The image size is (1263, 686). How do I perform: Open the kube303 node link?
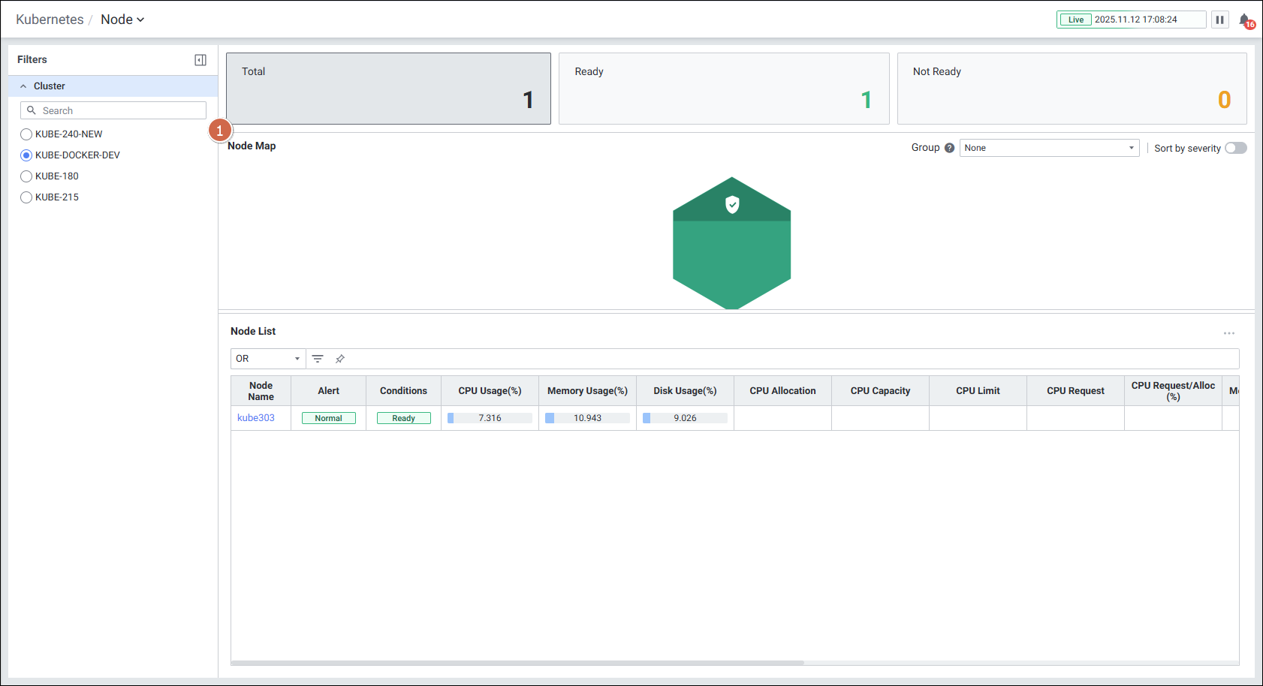point(256,418)
